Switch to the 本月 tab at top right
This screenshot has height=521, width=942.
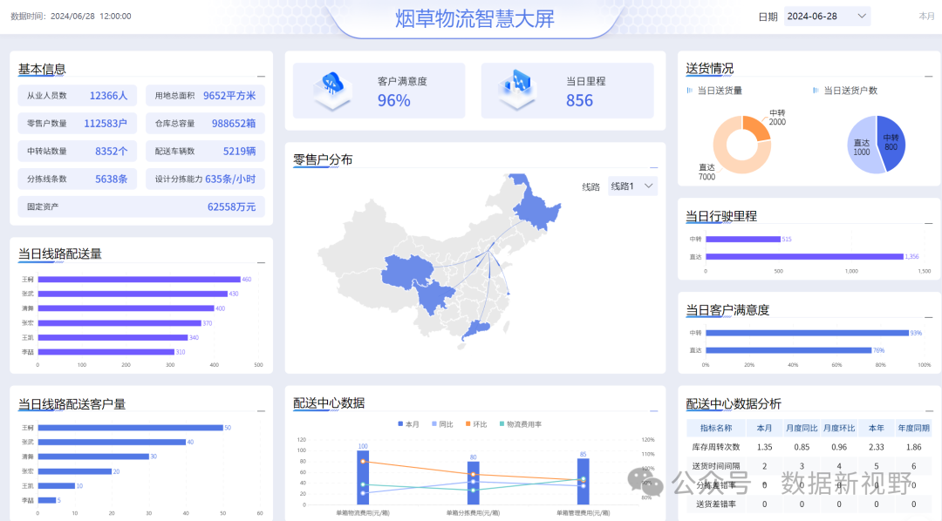tap(926, 16)
